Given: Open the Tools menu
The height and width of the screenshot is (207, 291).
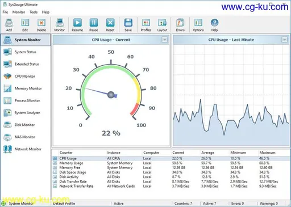Looking at the screenshot, I should 34,12.
